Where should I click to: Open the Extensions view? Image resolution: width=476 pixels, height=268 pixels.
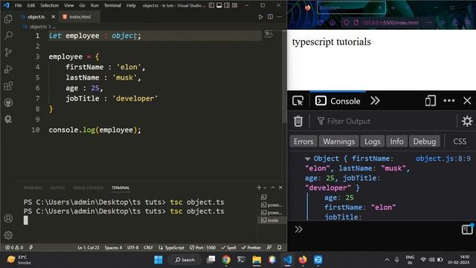pos(8,86)
